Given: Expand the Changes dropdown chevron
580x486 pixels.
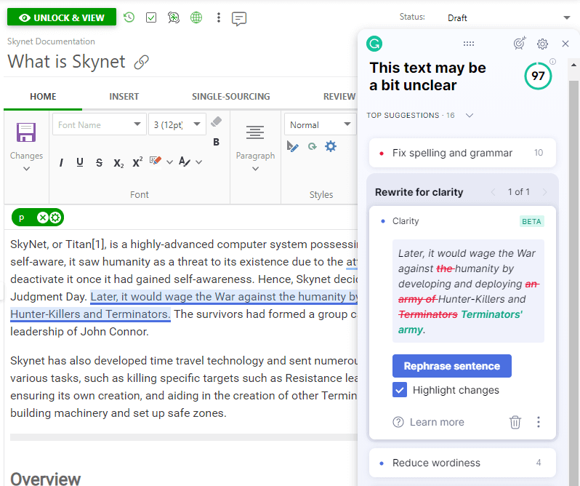Looking at the screenshot, I should coord(26,169).
